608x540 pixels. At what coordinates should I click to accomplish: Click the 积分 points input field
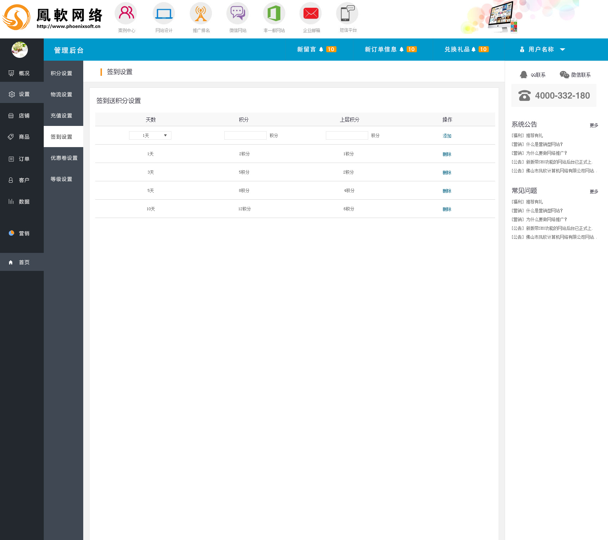[245, 135]
